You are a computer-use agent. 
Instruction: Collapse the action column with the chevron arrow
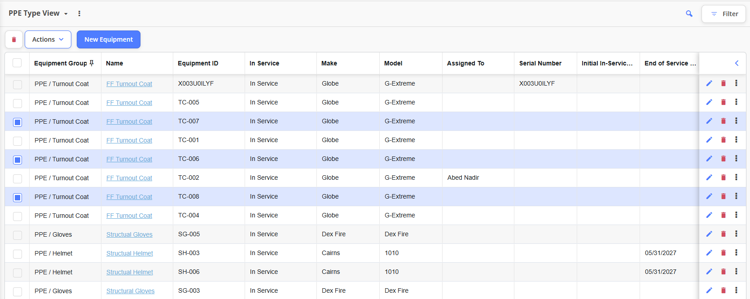(x=737, y=63)
